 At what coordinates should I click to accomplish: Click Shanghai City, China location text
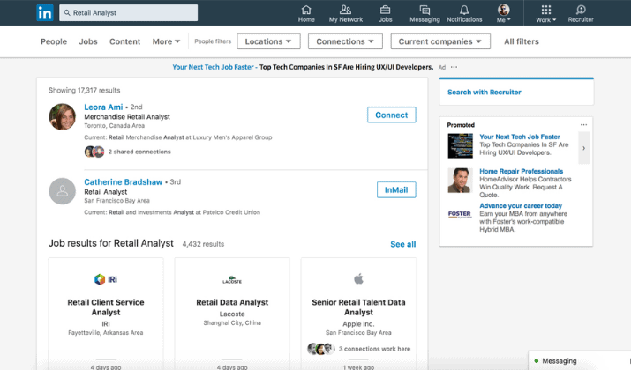point(232,323)
